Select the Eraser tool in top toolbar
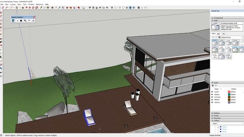The width and height of the screenshot is (244, 137). pos(3,8)
